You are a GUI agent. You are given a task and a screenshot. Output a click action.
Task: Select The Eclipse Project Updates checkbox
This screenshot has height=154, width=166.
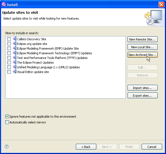click(x=9, y=62)
